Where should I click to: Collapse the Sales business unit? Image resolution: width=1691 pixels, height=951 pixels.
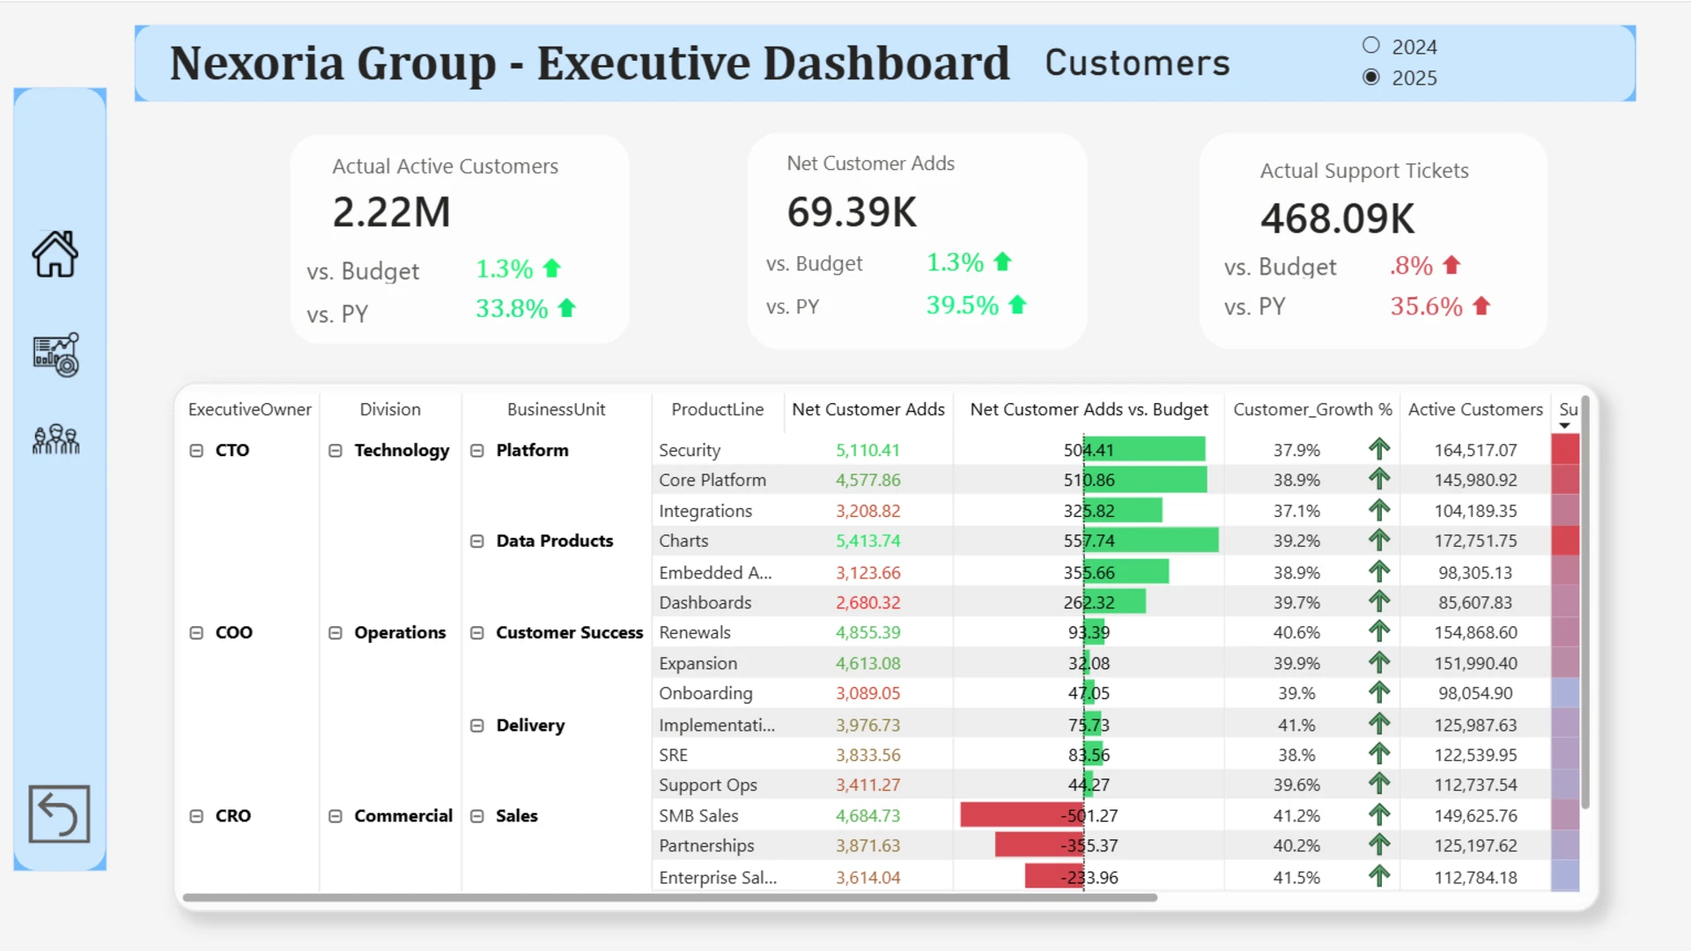pyautogui.click(x=476, y=815)
